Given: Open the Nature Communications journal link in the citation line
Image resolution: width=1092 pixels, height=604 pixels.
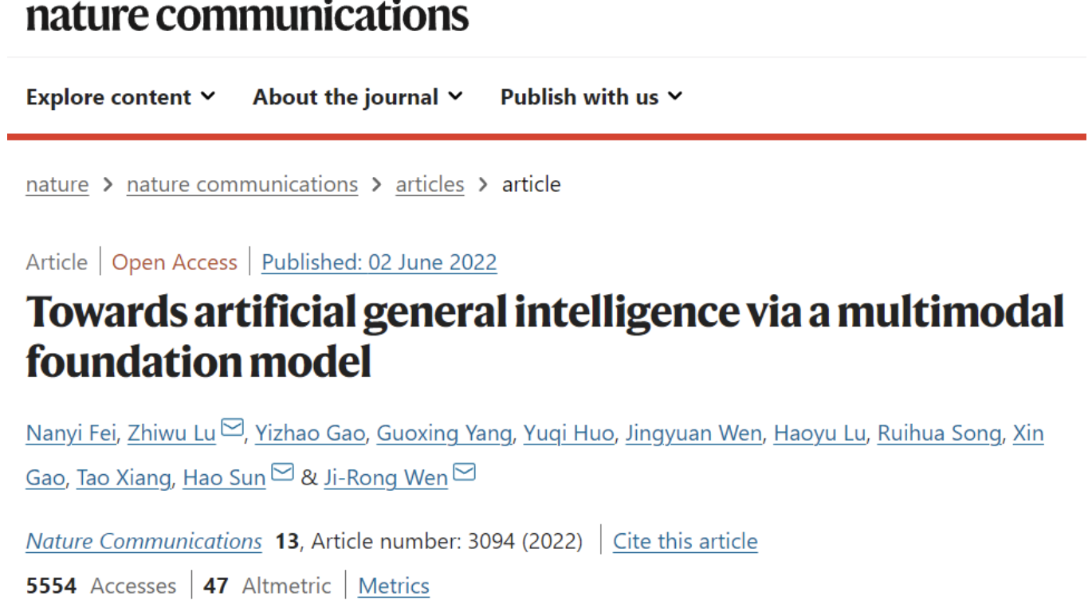Looking at the screenshot, I should coord(144,541).
